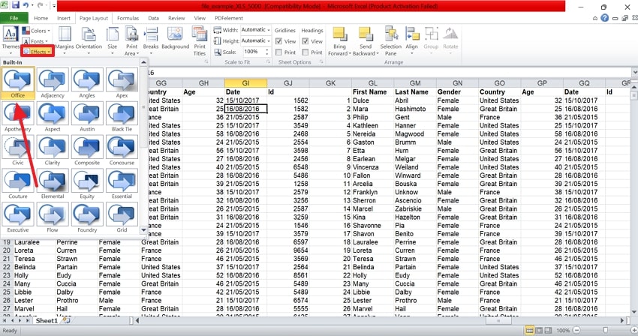
Task: Switch to the PDFelement tab
Action: point(229,18)
